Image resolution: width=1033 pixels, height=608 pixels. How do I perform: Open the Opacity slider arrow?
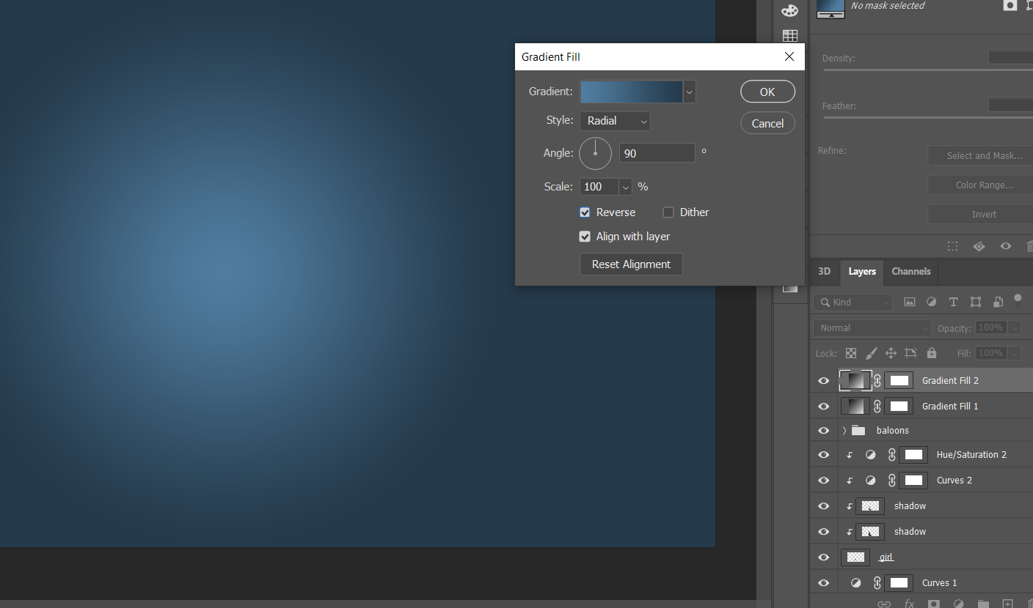point(1015,328)
